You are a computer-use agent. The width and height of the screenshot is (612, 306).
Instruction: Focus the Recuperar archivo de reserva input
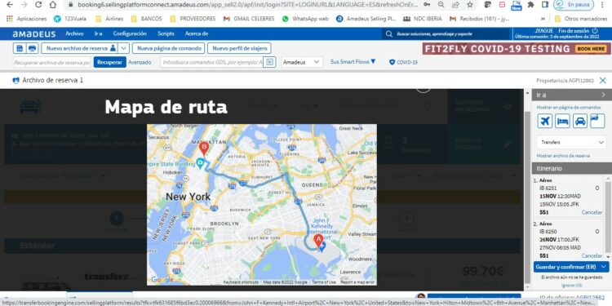(52, 62)
